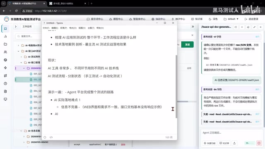Click the Typora vertical scrollbar
The height and width of the screenshot is (149, 265).
176,86
